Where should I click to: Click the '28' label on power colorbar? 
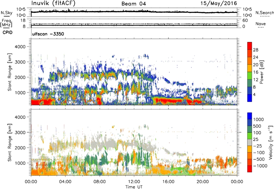pos(256,50)
